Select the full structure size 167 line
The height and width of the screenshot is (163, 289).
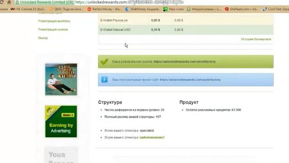(132, 117)
